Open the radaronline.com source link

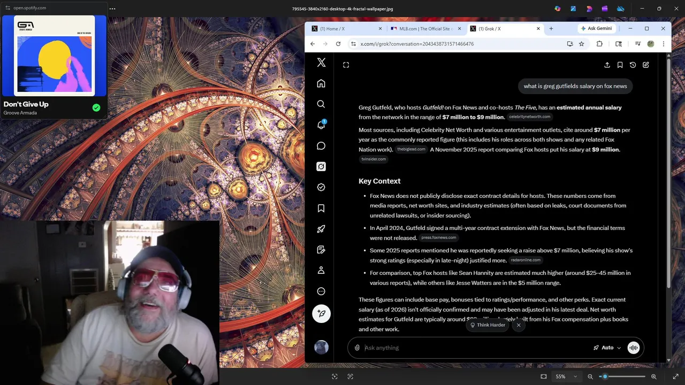pyautogui.click(x=526, y=260)
